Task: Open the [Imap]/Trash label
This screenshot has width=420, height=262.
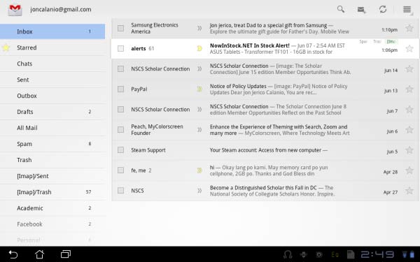Action: point(52,192)
